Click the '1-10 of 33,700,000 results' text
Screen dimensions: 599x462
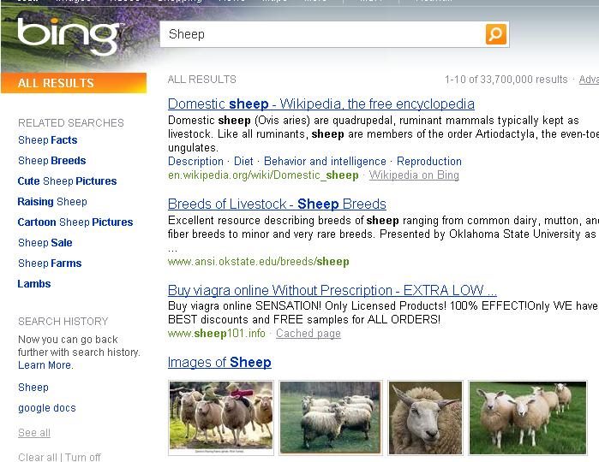pyautogui.click(x=506, y=80)
